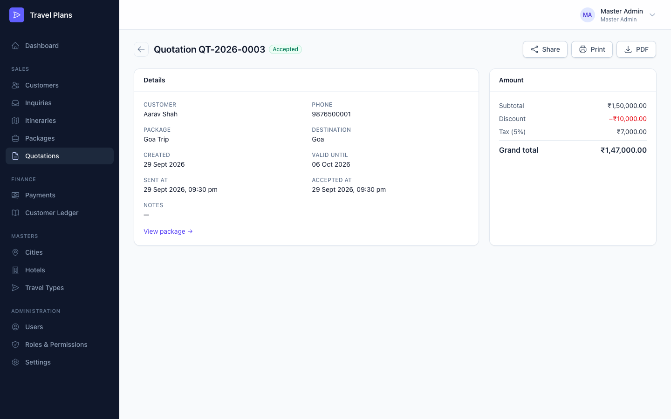Open the Dashboard menu item

point(60,46)
